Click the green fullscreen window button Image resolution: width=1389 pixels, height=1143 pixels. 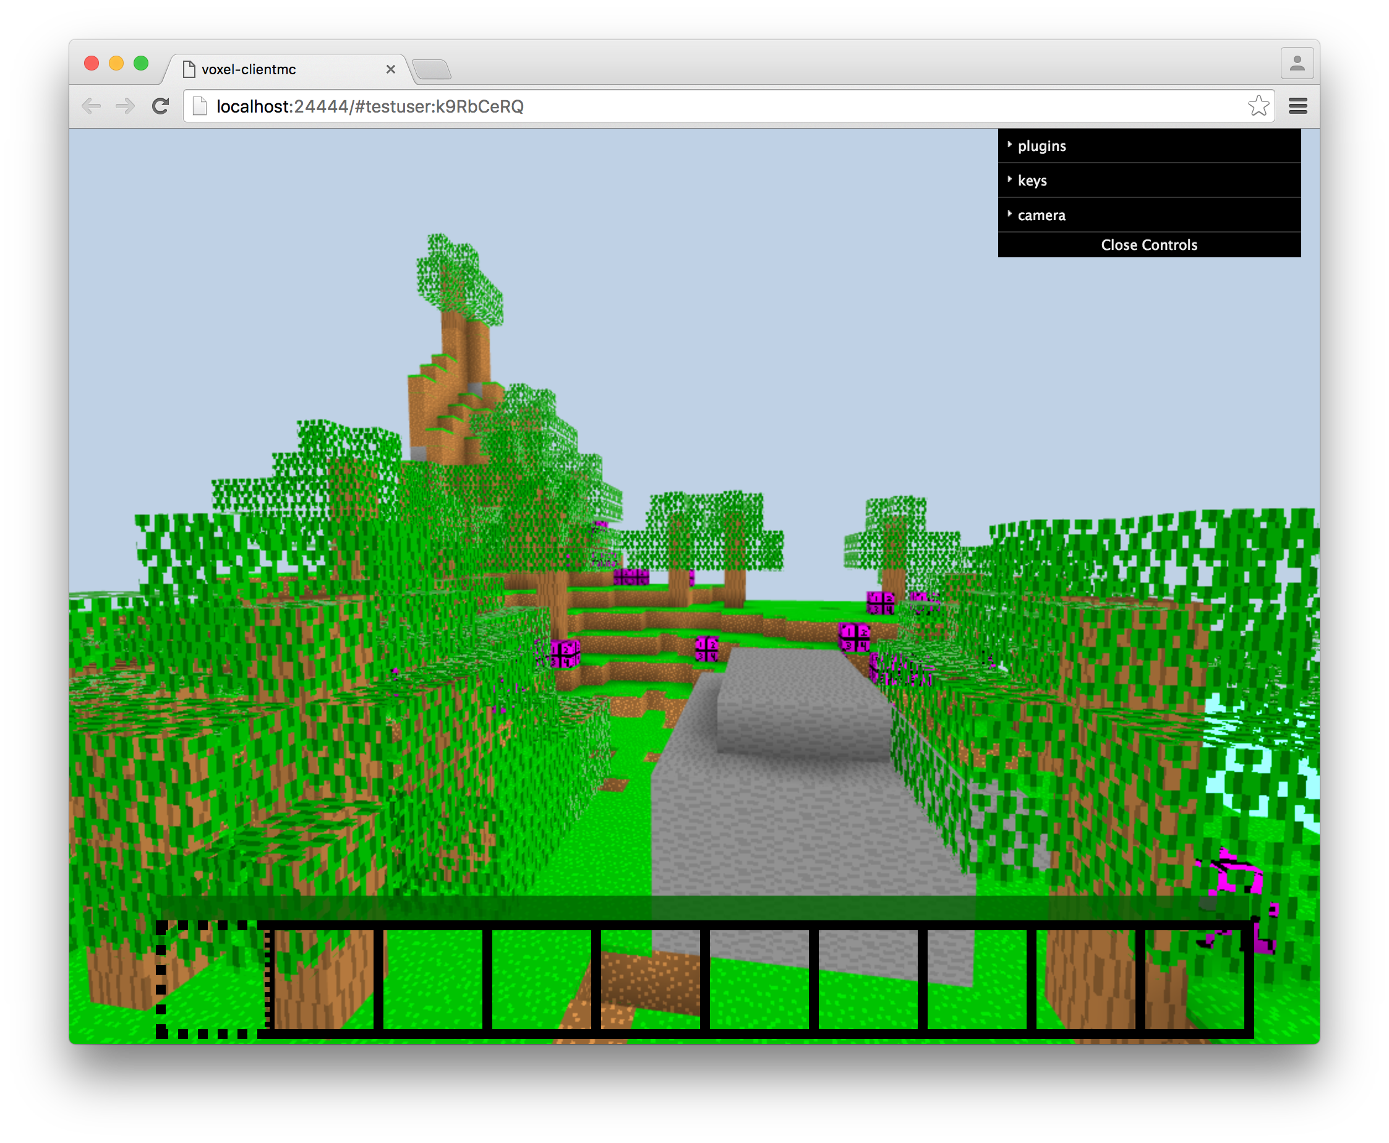pos(141,63)
